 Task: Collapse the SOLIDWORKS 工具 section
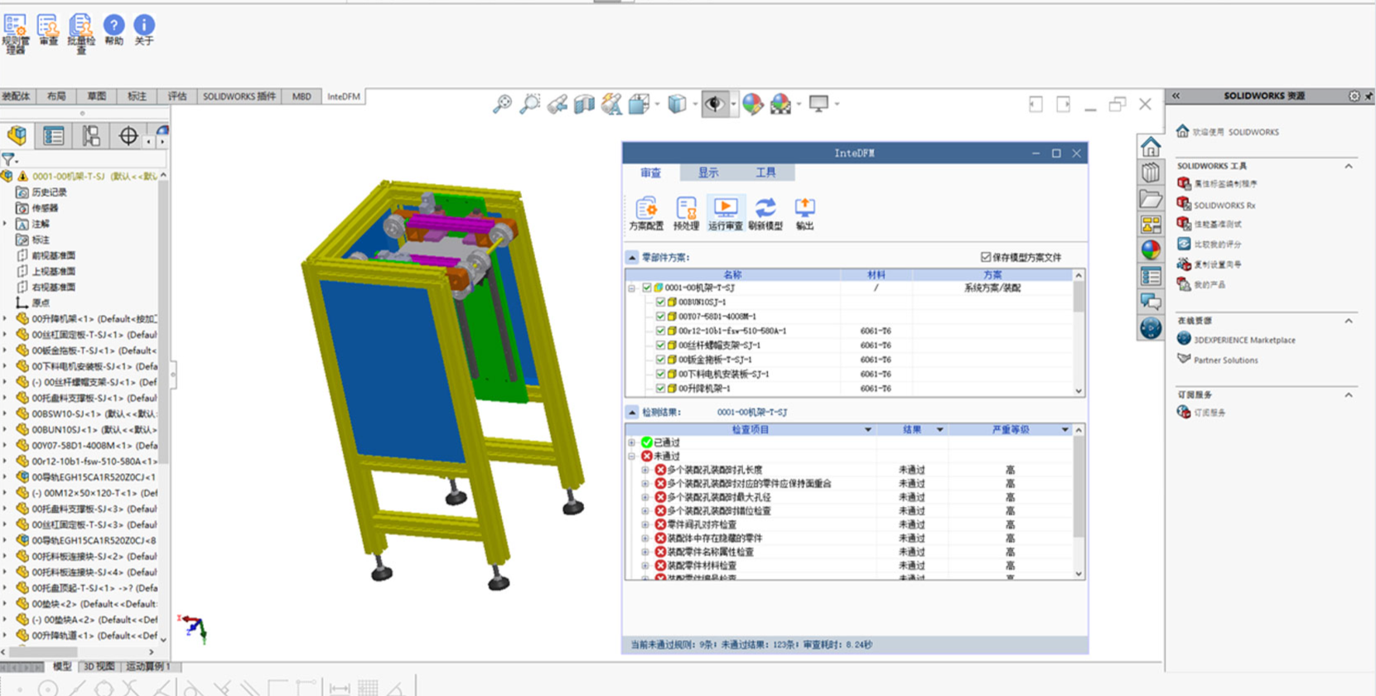(x=1349, y=166)
